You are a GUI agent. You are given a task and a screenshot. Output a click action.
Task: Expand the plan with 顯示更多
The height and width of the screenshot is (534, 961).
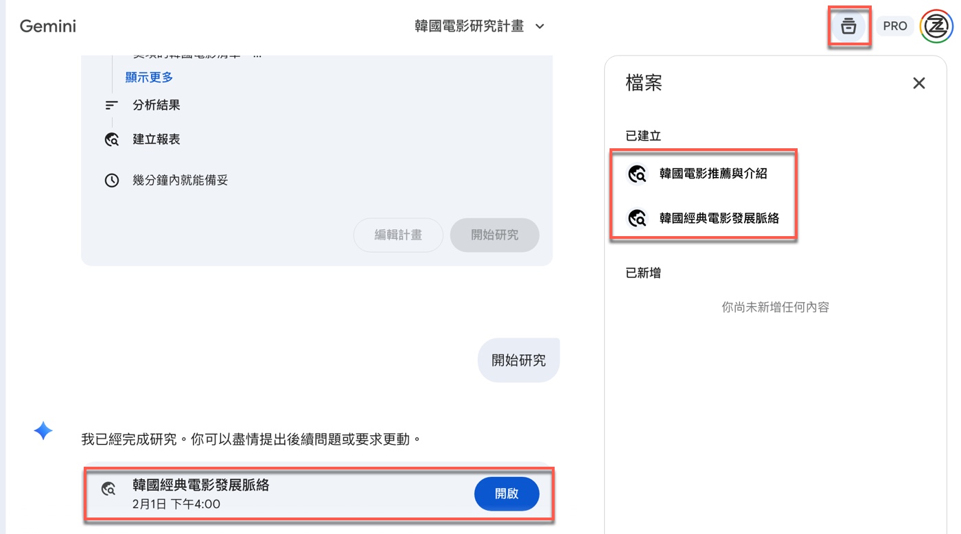coord(148,77)
